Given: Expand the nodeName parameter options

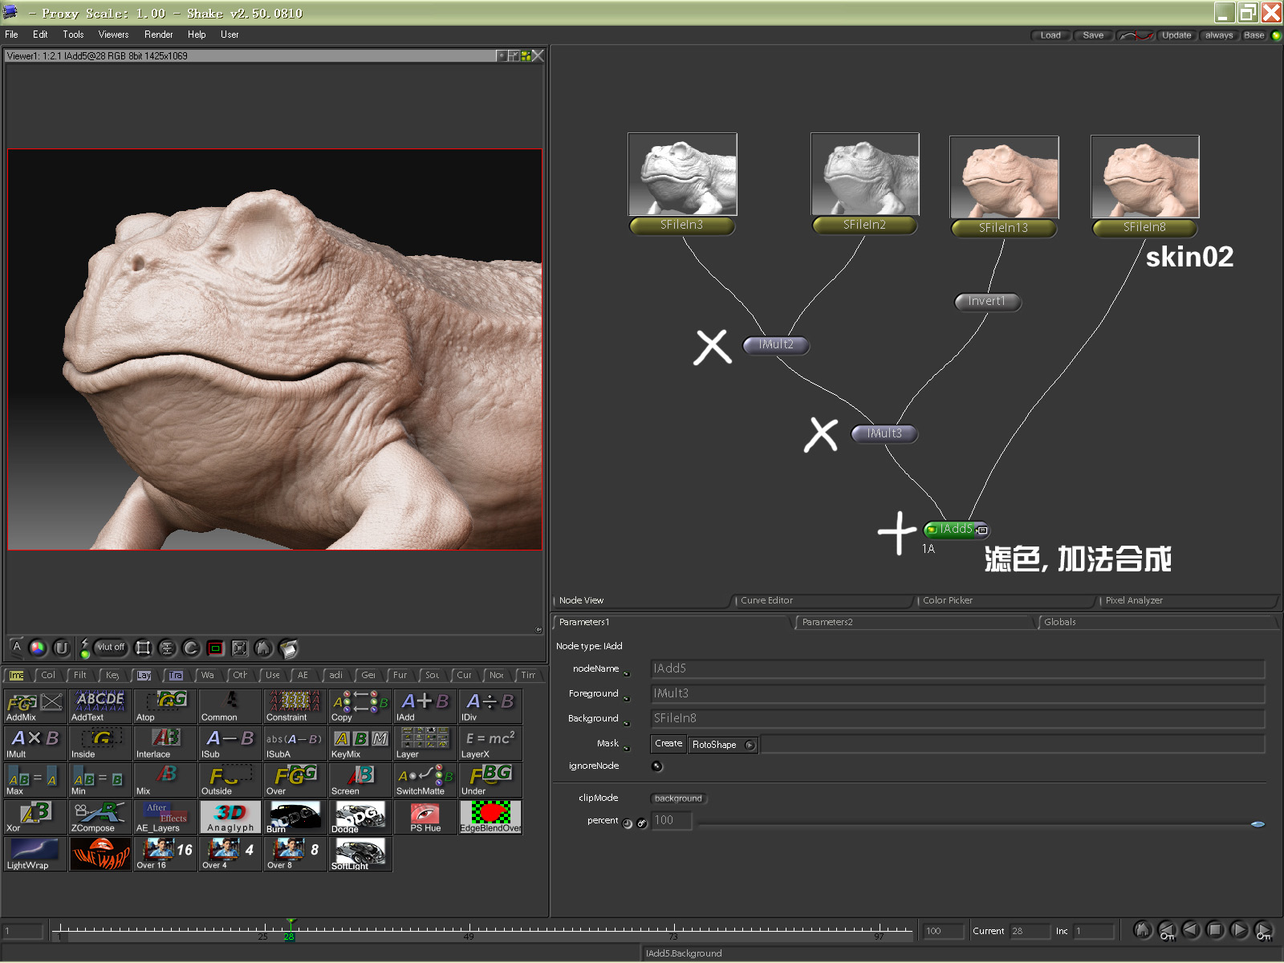Looking at the screenshot, I should point(626,672).
